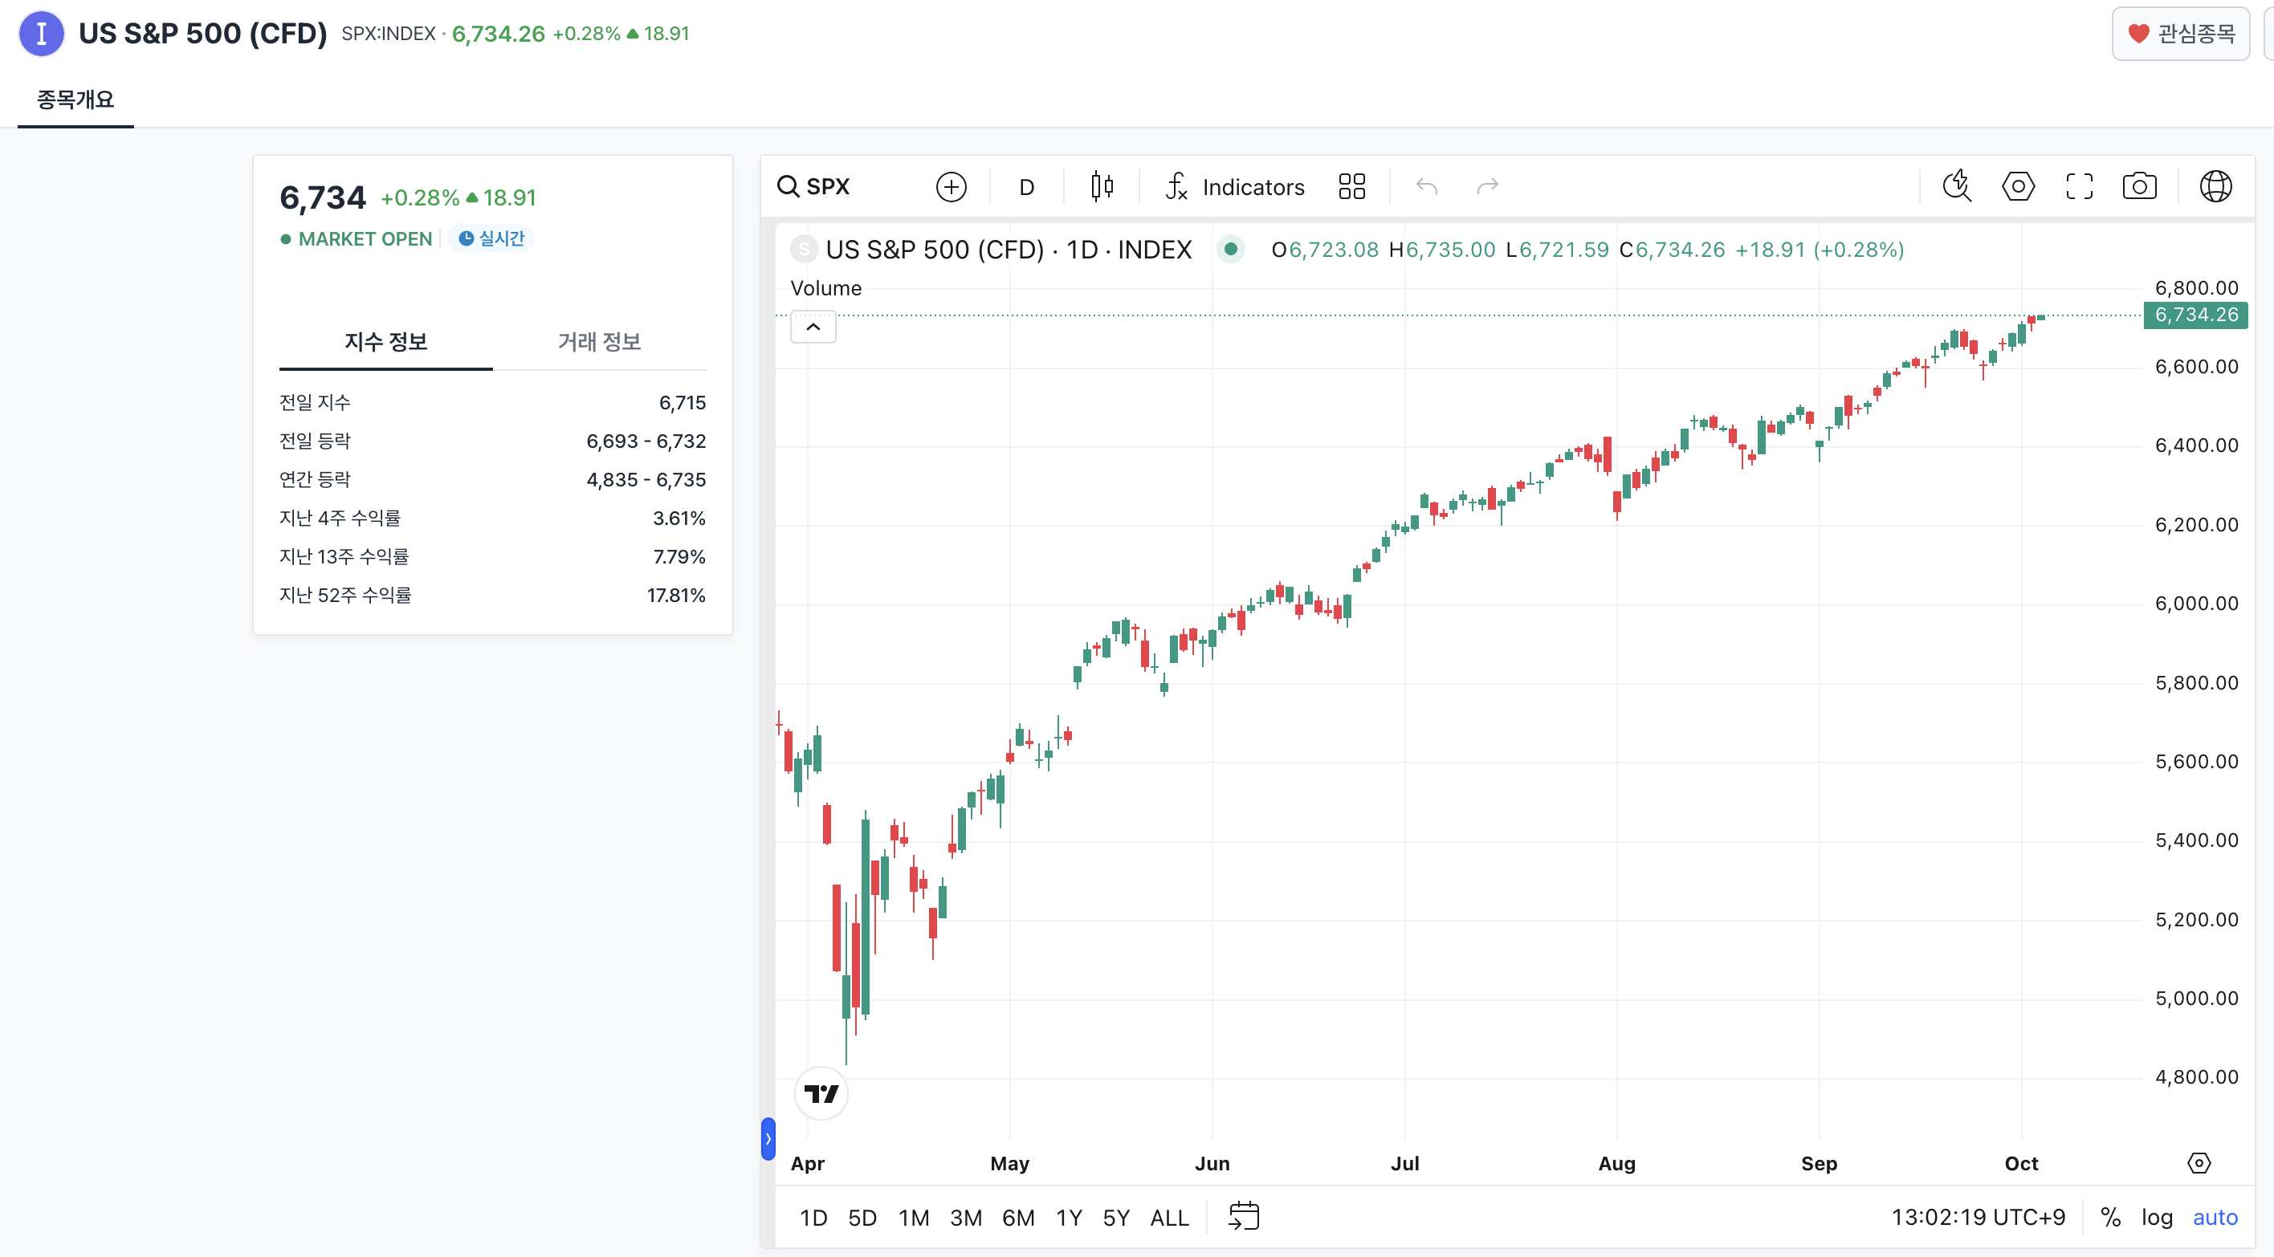Switch to the 종목개요 tab
2274x1257 pixels.
pyautogui.click(x=76, y=99)
